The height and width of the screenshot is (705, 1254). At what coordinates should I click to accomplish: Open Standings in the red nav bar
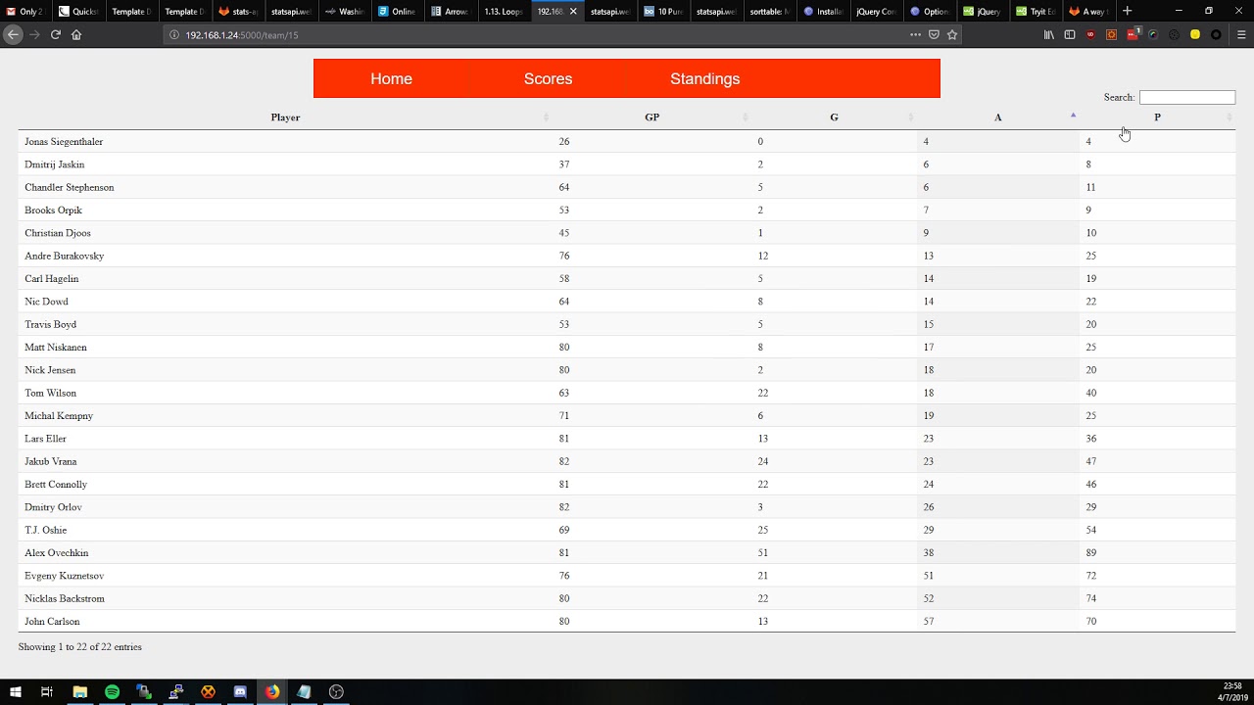click(x=704, y=78)
